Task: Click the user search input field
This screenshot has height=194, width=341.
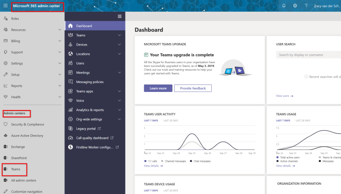Action: [x=309, y=55]
